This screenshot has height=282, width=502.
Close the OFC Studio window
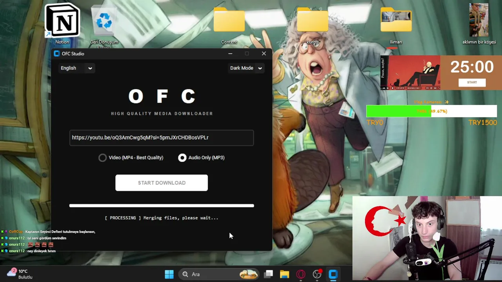(x=264, y=54)
